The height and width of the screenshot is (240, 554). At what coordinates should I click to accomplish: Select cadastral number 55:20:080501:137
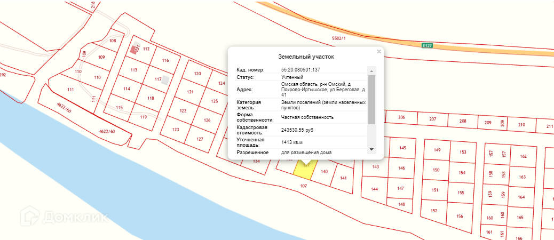(x=300, y=70)
